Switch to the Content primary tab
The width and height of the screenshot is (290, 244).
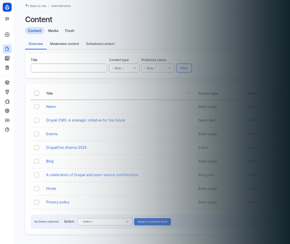pyautogui.click(x=35, y=31)
